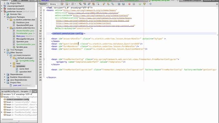Collapse the undertow-lesson project node

coord(2,11)
